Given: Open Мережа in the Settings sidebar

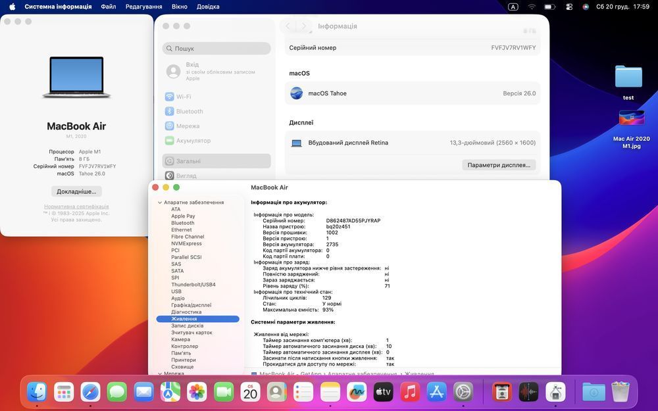Looking at the screenshot, I should 216,126.
